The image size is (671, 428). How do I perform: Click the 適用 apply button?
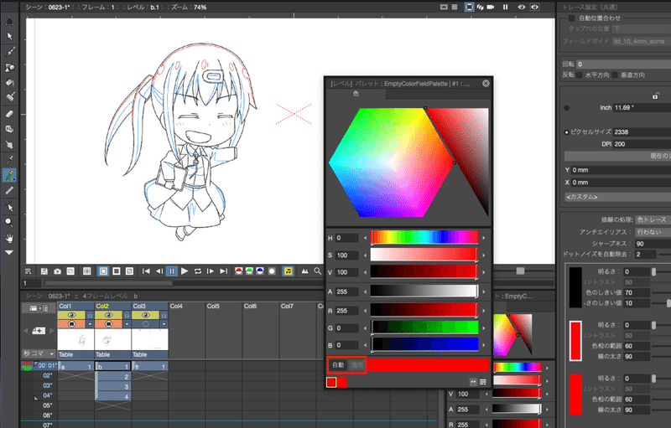click(x=356, y=365)
